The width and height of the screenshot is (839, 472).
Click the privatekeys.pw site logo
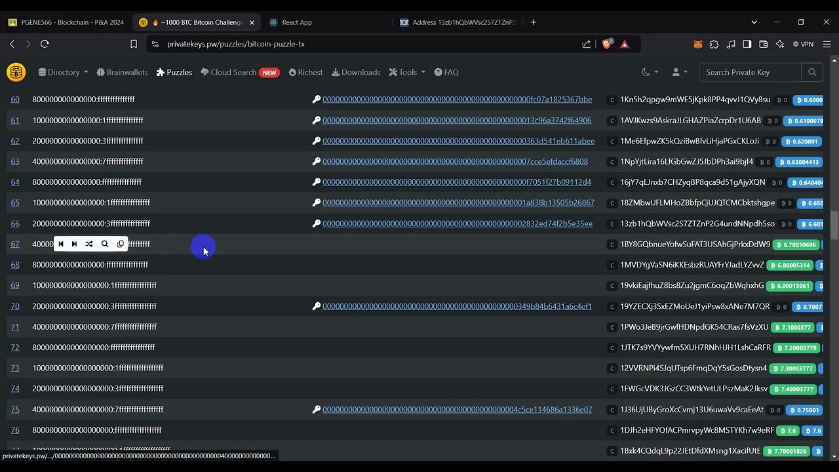point(16,72)
